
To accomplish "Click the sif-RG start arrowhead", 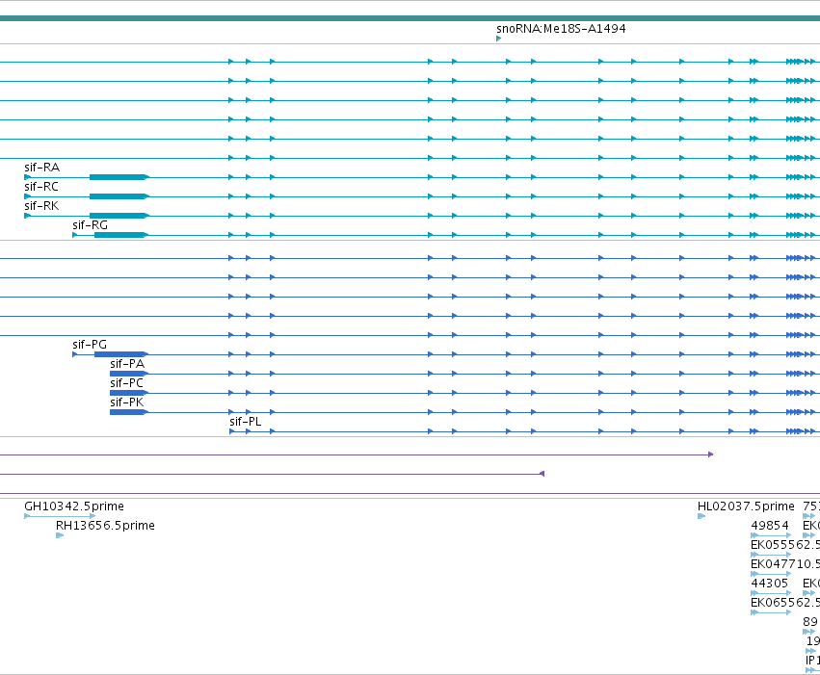I will point(75,235).
